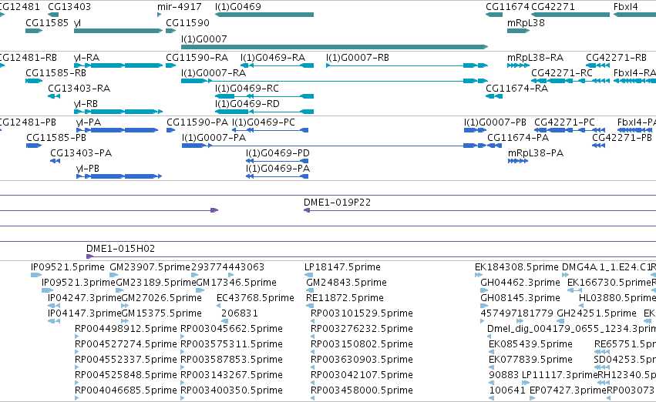Select EST GH04462.3prime

pyautogui.click(x=520, y=283)
